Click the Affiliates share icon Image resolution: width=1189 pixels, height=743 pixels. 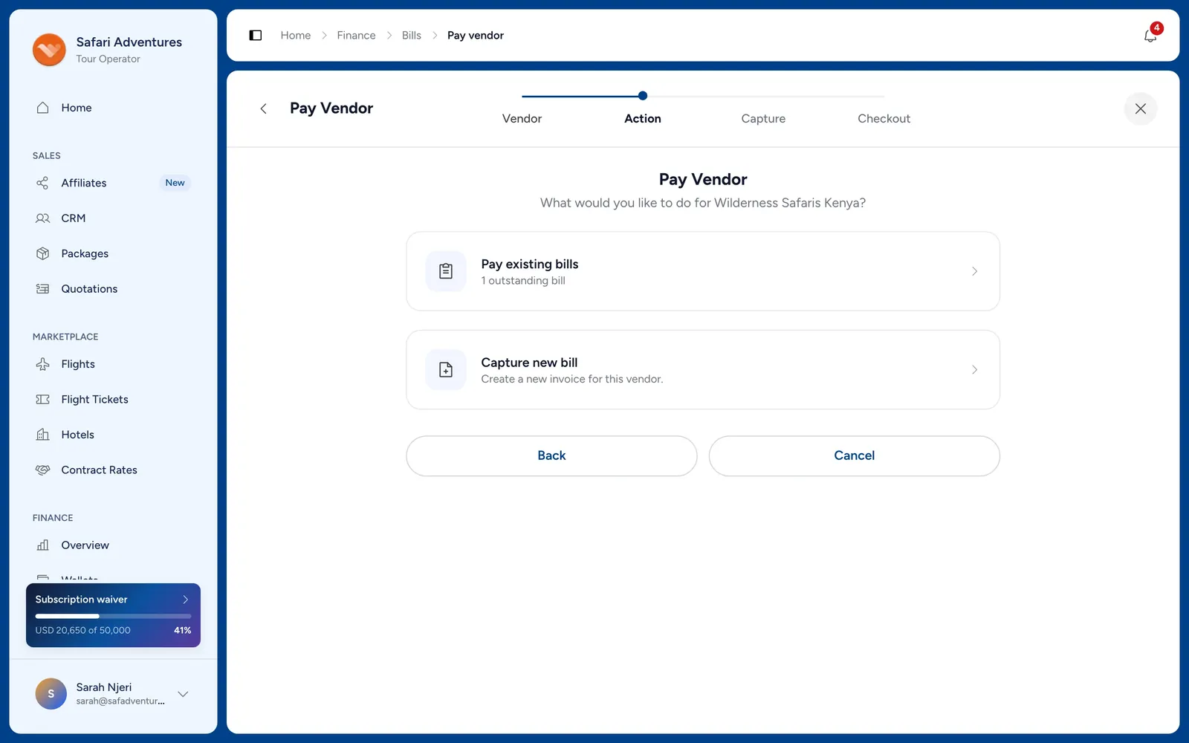tap(43, 183)
